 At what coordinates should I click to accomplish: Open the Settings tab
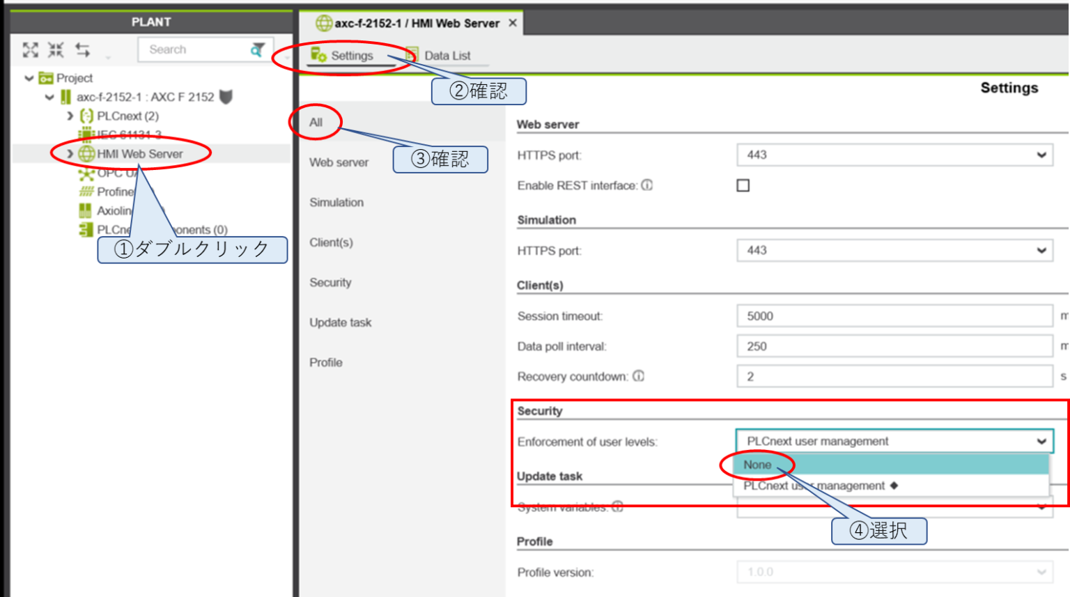coord(351,56)
